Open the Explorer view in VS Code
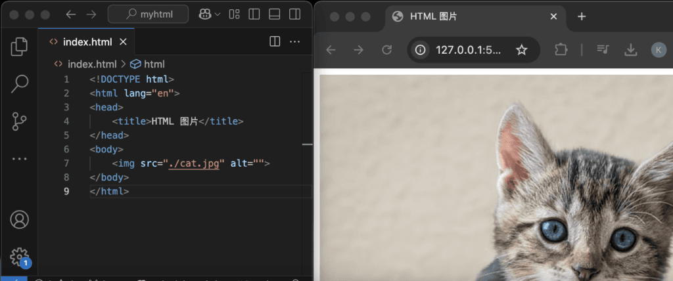This screenshot has height=281, width=673. [x=19, y=47]
